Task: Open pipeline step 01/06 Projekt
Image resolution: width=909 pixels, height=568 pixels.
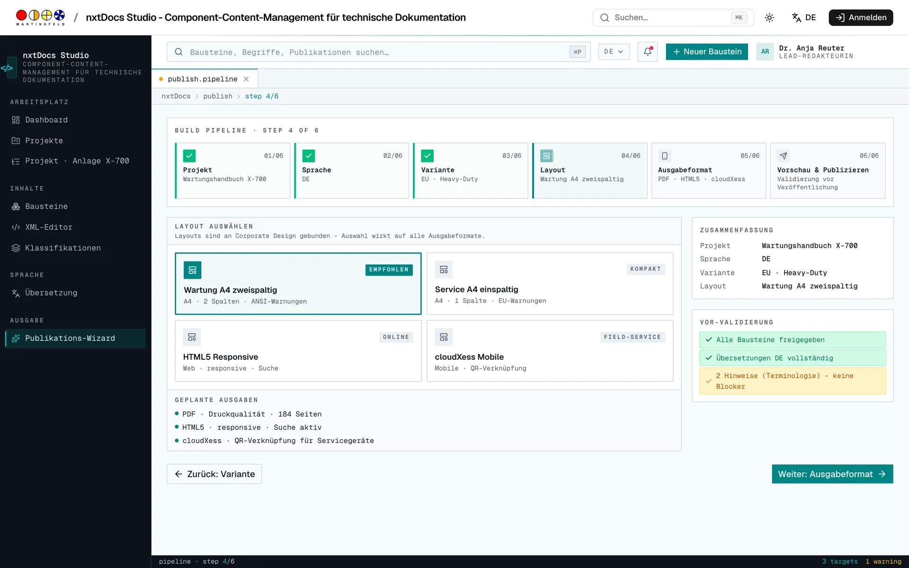Action: (x=232, y=170)
